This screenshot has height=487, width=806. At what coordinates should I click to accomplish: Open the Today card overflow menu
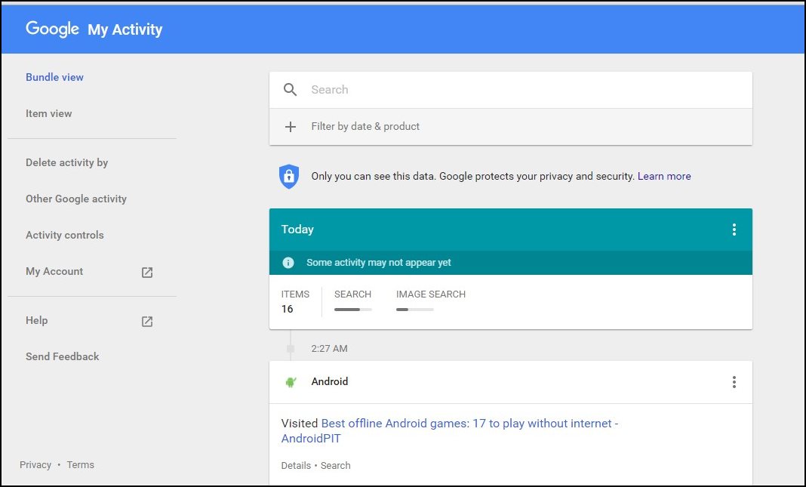click(734, 230)
